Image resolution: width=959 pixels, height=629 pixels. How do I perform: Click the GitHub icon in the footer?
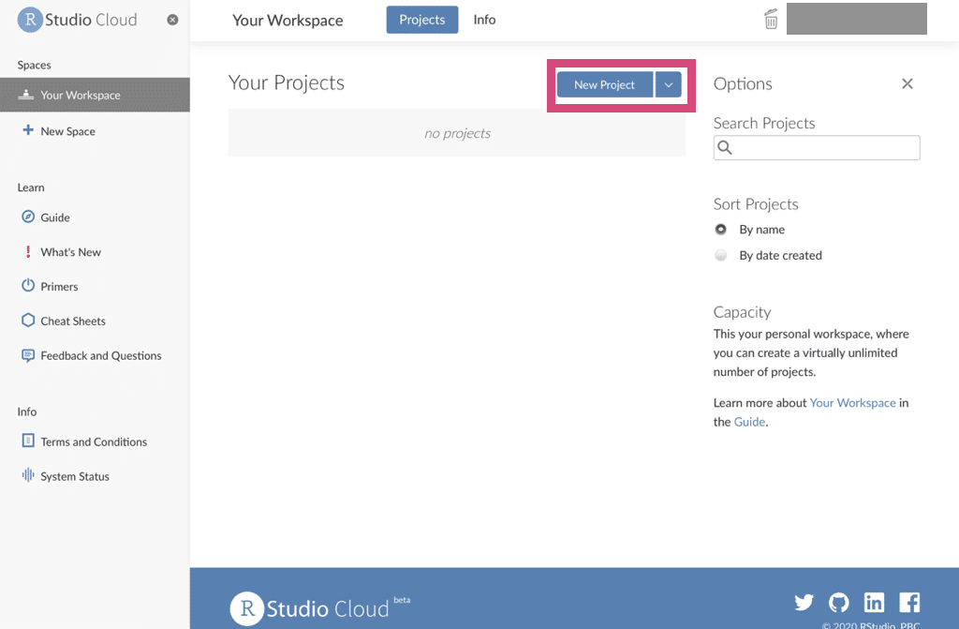point(839,602)
